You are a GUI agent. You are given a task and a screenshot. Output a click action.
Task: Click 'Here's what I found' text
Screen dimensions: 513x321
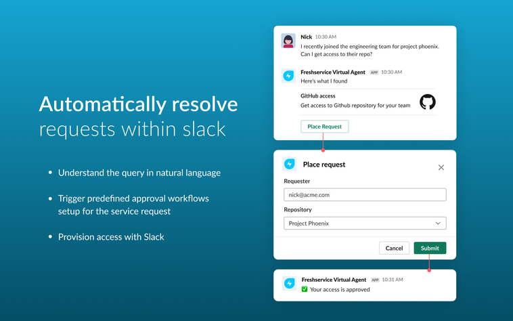[324, 81]
